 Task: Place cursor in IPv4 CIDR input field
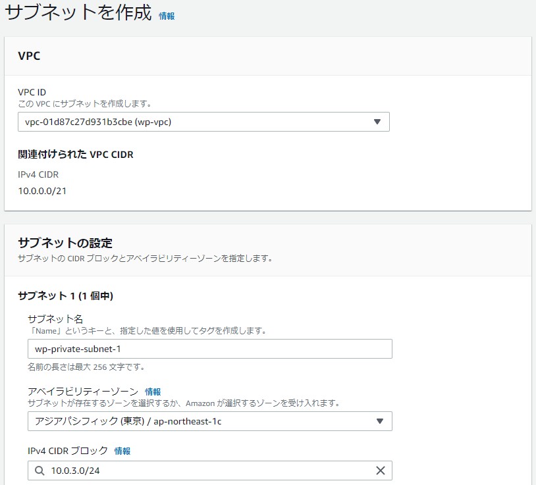198,471
